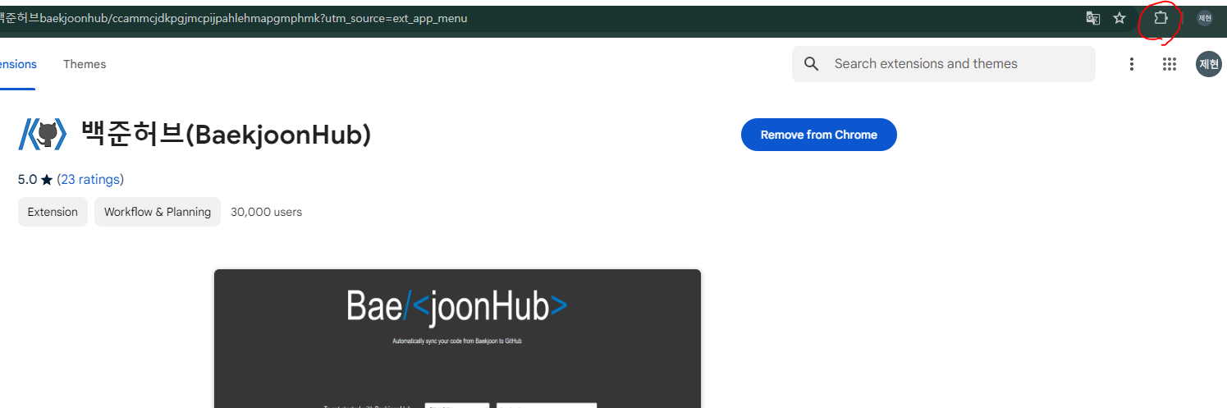The height and width of the screenshot is (408, 1227).
Task: Click the Workflow & Planning chip
Action: (x=158, y=212)
